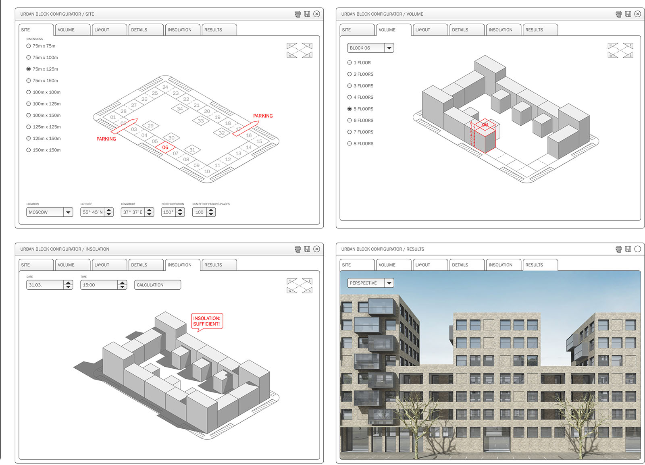This screenshot has height=465, width=645.
Task: Click the print icon in the Results window
Action: coord(618,249)
